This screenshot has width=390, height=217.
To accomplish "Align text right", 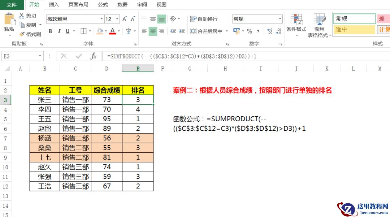I will tap(162, 31).
